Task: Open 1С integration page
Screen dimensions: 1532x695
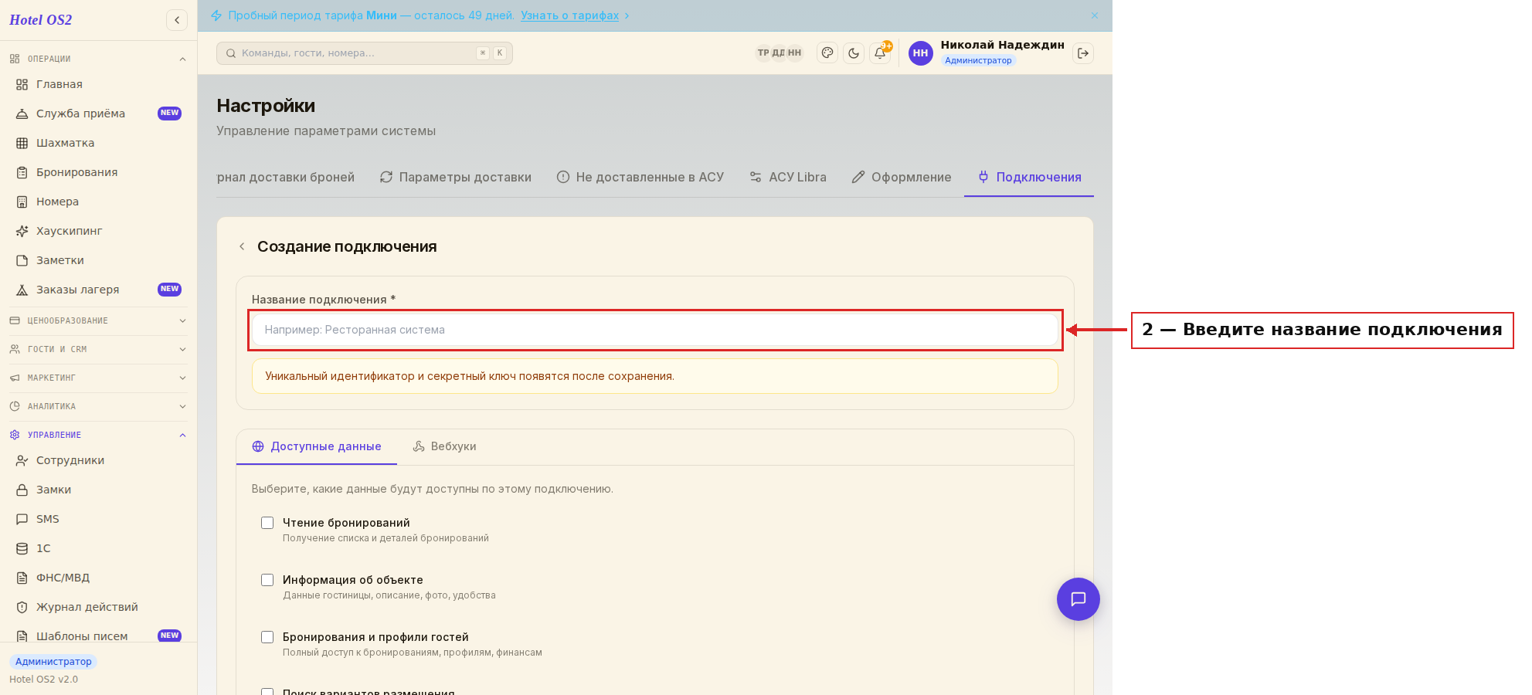Action: (x=98, y=548)
